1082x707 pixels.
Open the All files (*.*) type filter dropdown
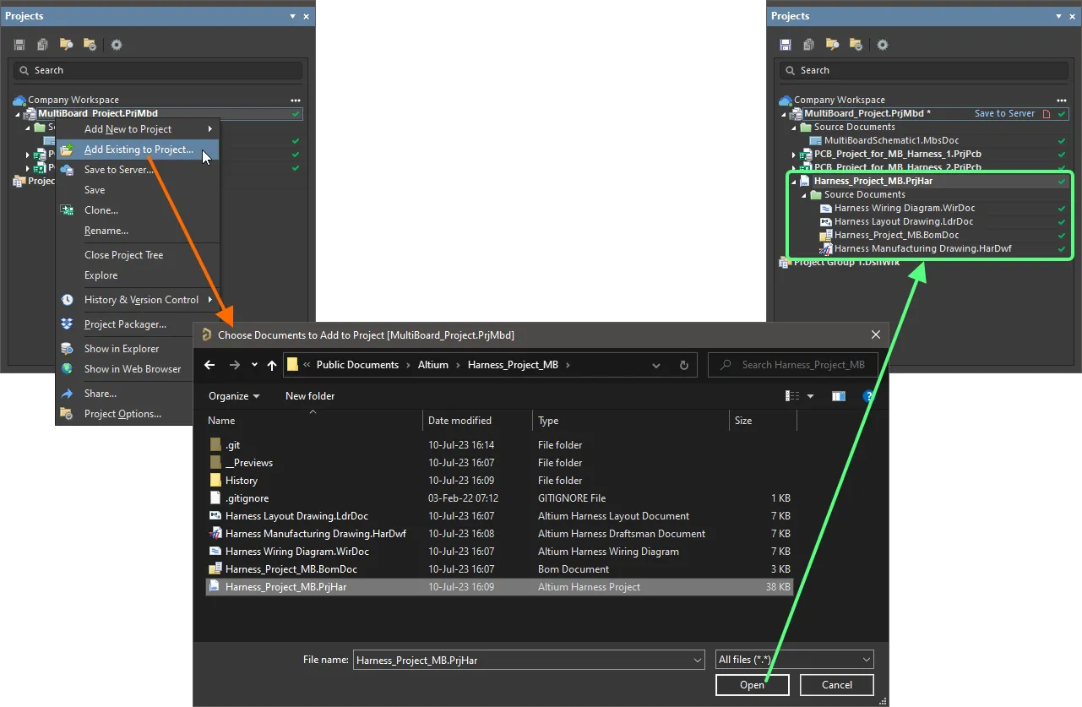[x=866, y=660]
